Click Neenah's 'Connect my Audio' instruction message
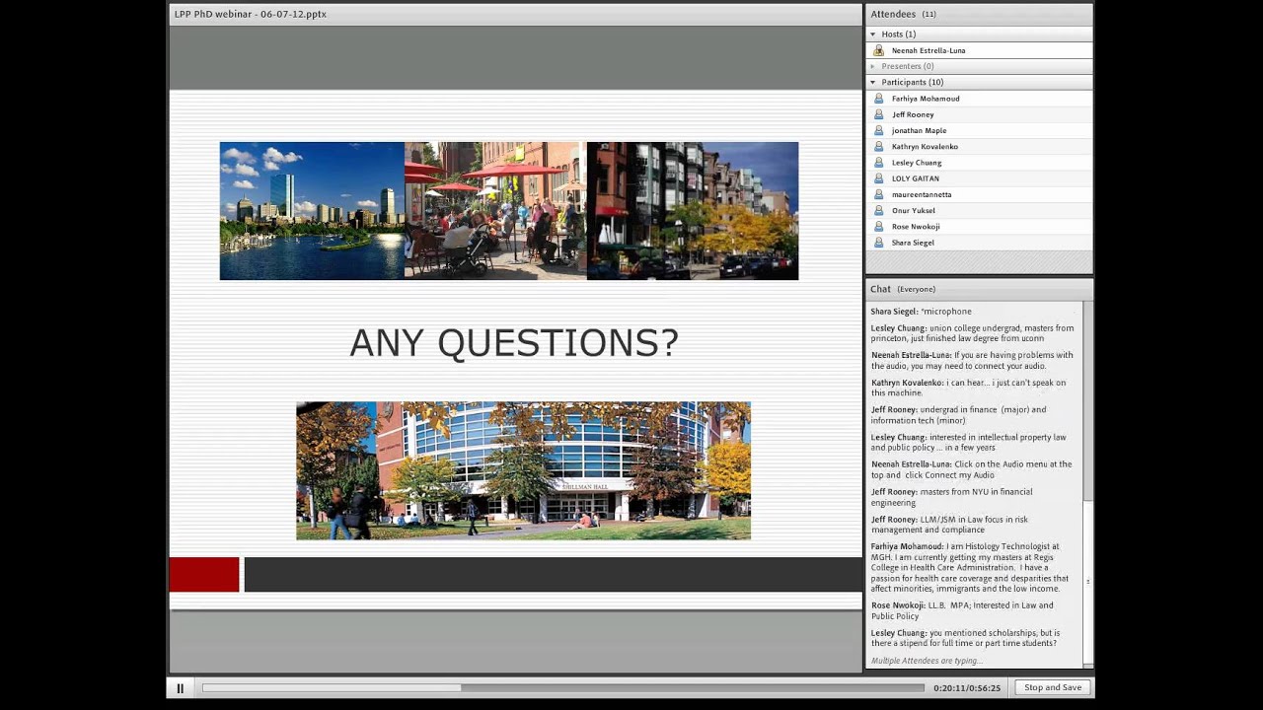Image resolution: width=1263 pixels, height=710 pixels. coord(972,469)
